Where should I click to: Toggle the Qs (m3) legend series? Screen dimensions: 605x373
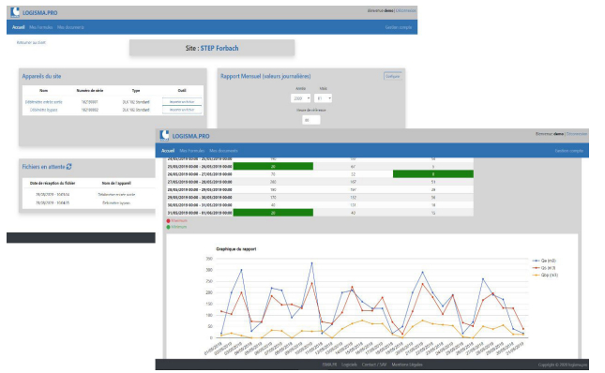coord(544,268)
